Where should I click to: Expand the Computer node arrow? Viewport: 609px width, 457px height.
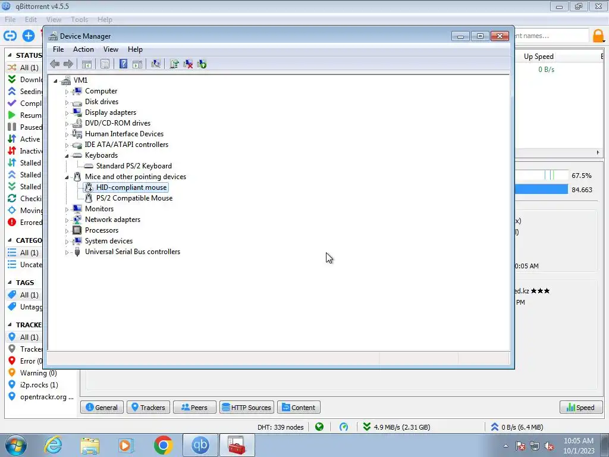(67, 92)
